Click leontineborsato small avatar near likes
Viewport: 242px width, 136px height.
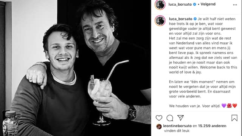(x=159, y=127)
